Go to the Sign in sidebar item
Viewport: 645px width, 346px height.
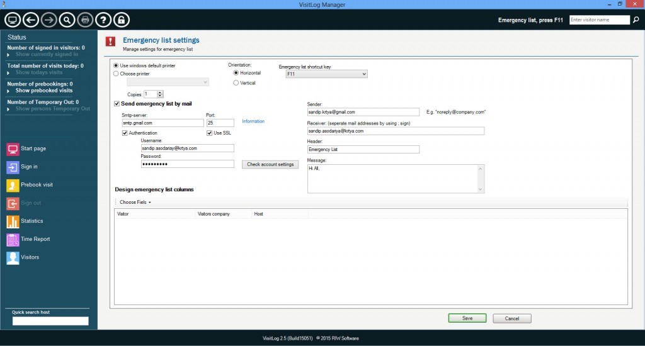22,167
